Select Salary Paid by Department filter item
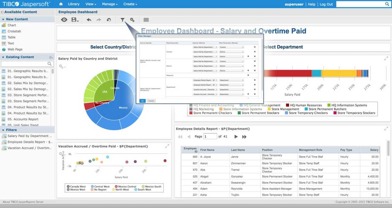This screenshot has width=392, height=208. pos(27,136)
